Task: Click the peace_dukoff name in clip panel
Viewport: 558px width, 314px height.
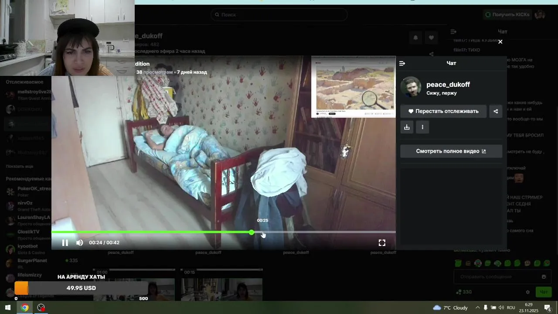Action: tap(448, 85)
